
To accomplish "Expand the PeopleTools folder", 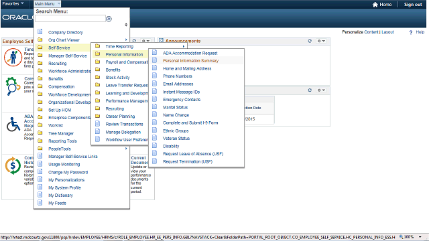I will (60, 149).
